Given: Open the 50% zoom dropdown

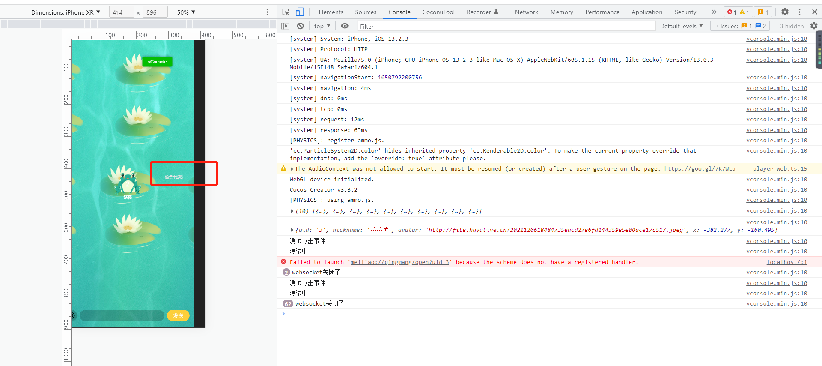Looking at the screenshot, I should [x=186, y=12].
